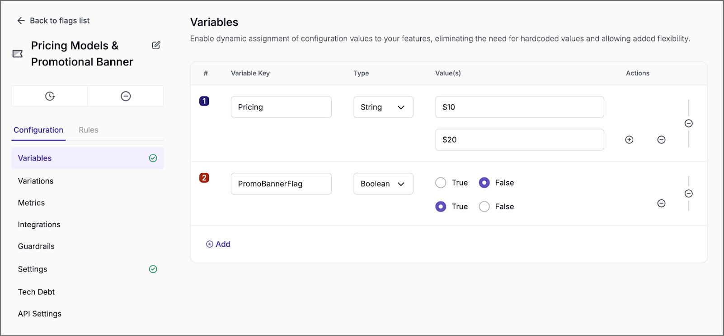Delete the Pricing variable via the rightmost minus icon
Viewport: 724px width, 336px height.
689,124
